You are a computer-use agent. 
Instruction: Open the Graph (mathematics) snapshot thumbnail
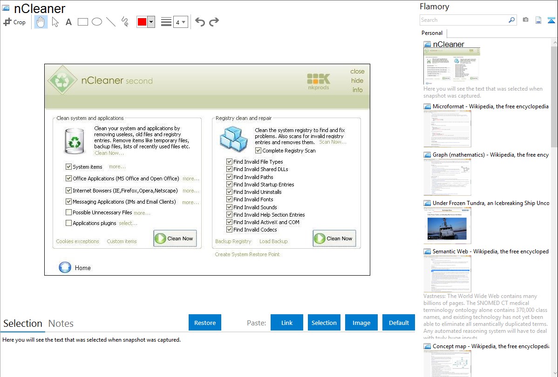[447, 177]
